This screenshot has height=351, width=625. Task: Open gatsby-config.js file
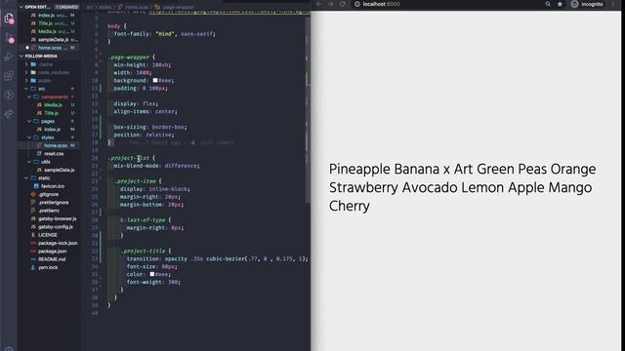click(56, 227)
